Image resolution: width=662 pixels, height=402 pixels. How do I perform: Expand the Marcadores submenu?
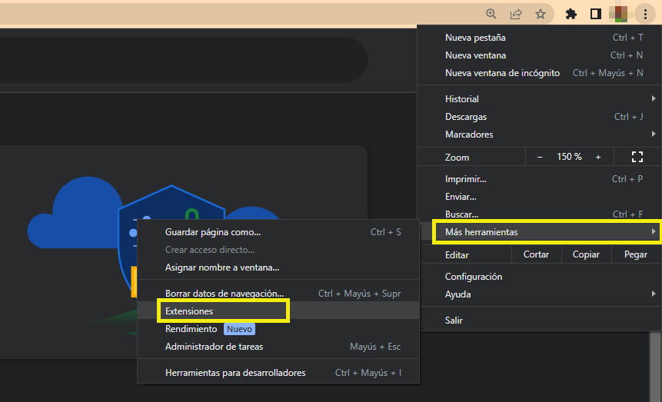point(538,135)
